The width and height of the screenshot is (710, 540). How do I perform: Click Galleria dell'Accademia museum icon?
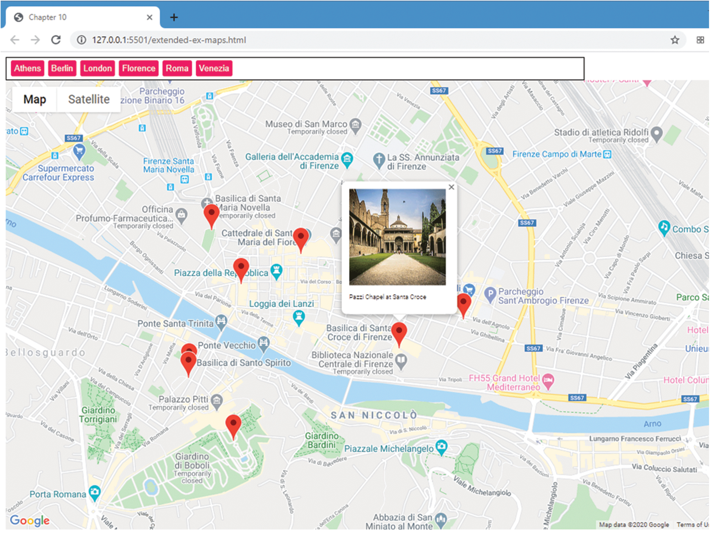pos(347,159)
